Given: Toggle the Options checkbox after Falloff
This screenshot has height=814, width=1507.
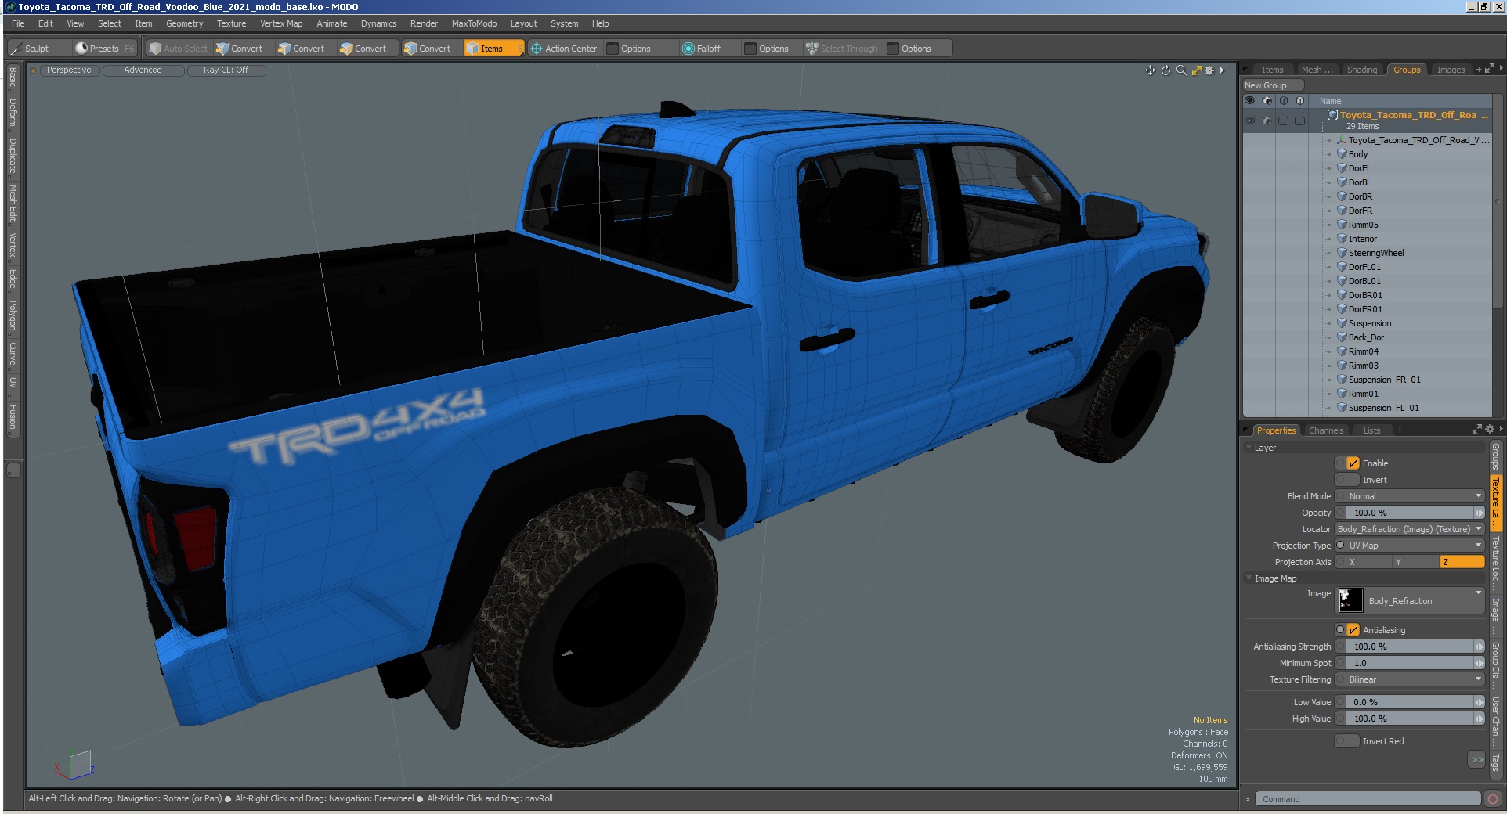Looking at the screenshot, I should coord(750,49).
